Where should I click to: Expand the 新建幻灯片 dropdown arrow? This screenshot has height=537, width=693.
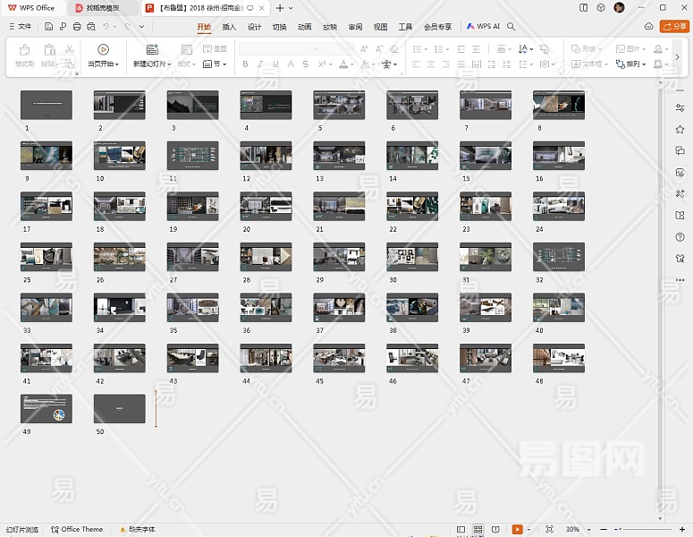(169, 64)
